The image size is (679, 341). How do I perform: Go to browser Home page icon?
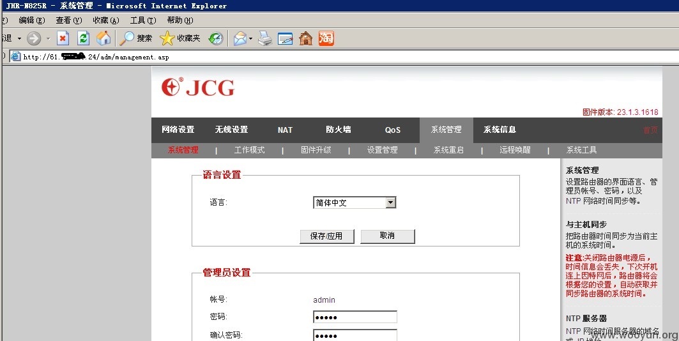[x=103, y=38]
